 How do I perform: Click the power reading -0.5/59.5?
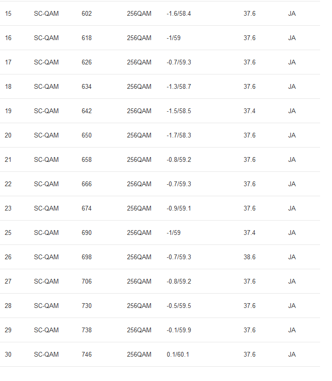pos(179,306)
